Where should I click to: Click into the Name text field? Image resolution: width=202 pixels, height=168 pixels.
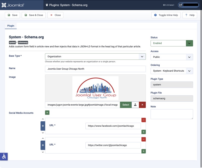click(x=95, y=69)
